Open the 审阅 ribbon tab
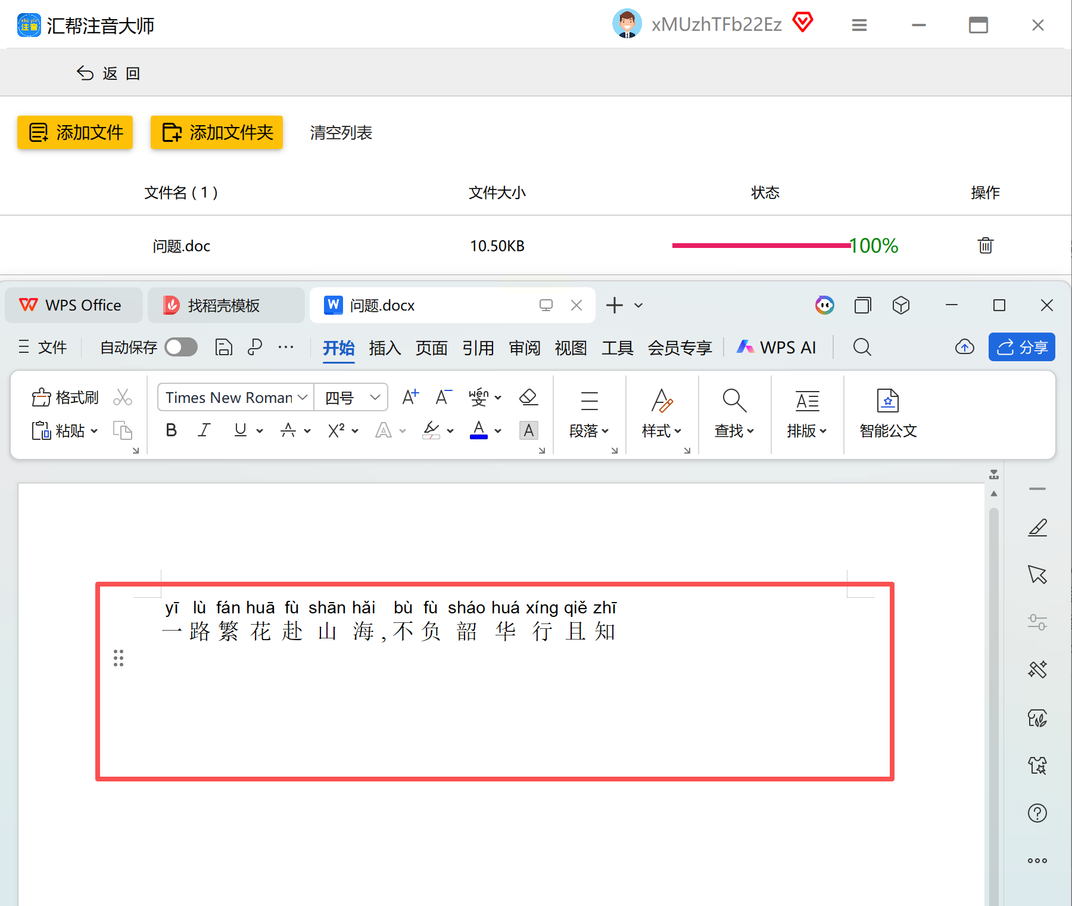1072x906 pixels. 524,347
